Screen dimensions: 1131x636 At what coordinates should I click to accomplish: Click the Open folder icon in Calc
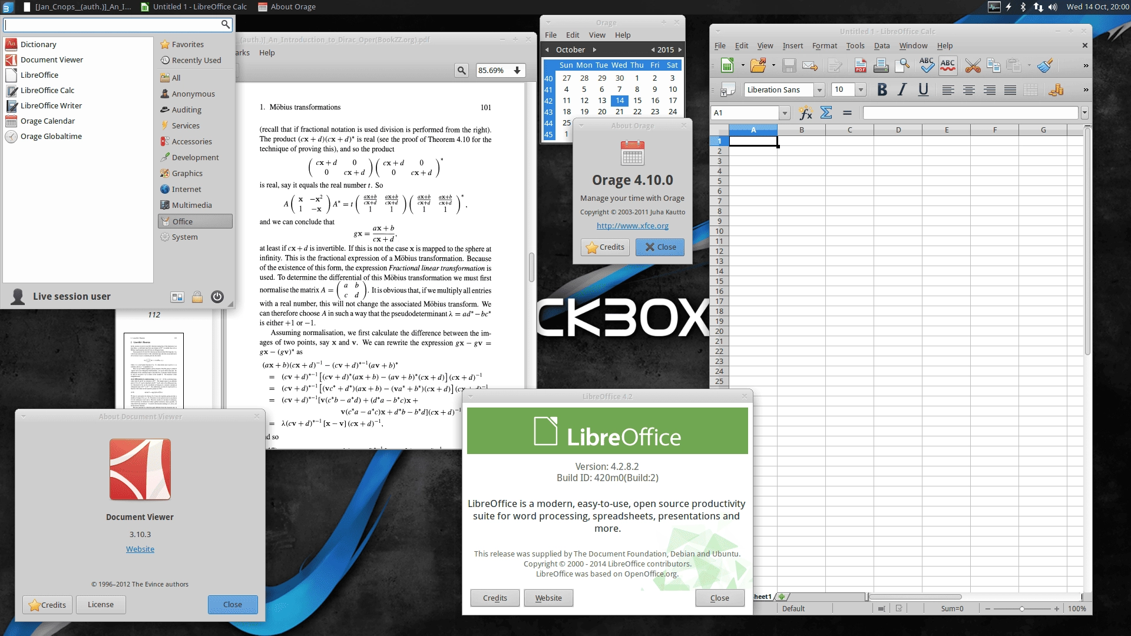tap(758, 66)
